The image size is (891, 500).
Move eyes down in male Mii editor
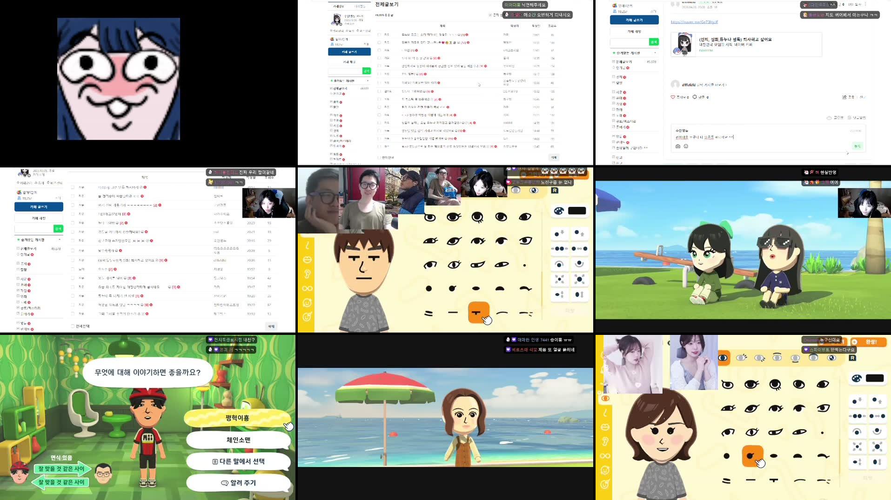click(x=560, y=233)
